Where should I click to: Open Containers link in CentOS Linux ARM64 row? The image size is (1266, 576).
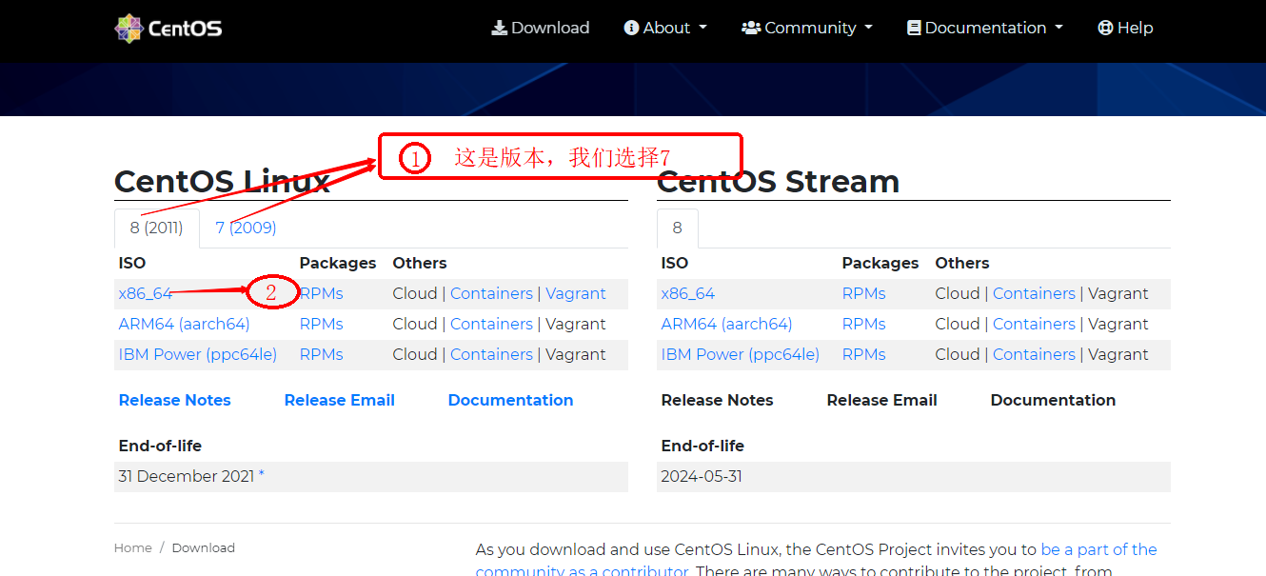491,324
